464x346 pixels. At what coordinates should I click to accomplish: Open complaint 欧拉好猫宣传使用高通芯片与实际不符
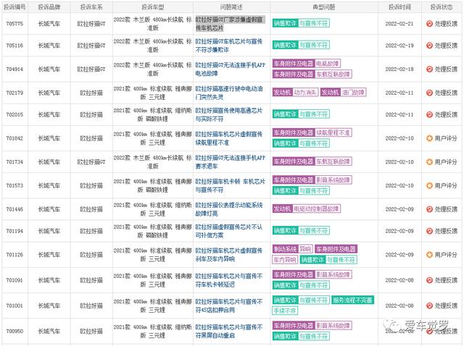[x=229, y=114]
